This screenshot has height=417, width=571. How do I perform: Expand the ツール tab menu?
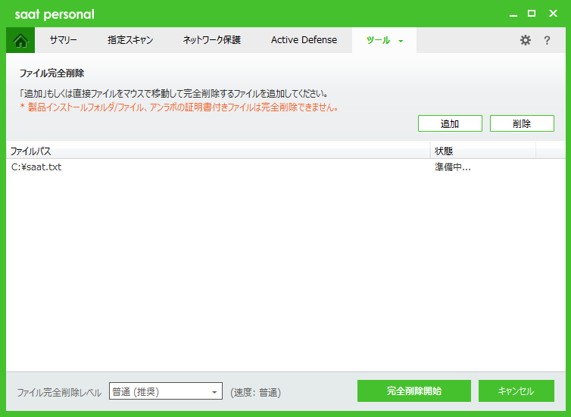pyautogui.click(x=384, y=40)
